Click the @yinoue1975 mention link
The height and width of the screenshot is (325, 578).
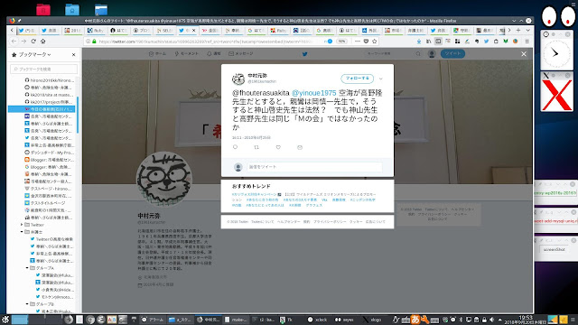point(314,93)
